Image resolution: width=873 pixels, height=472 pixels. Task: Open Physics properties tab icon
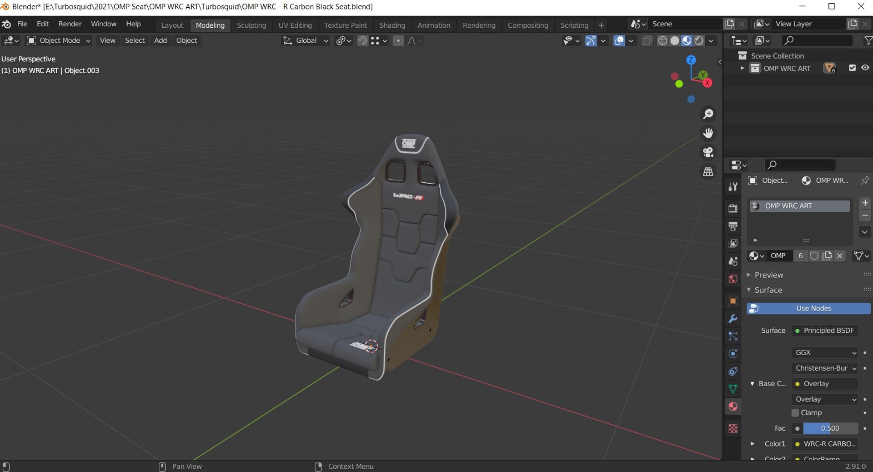click(733, 354)
